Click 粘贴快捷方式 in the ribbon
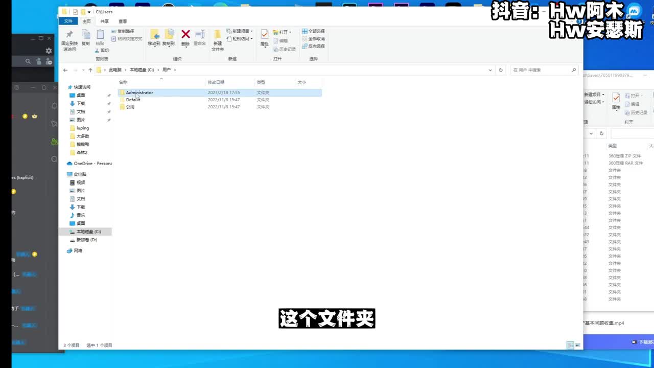 (127, 39)
